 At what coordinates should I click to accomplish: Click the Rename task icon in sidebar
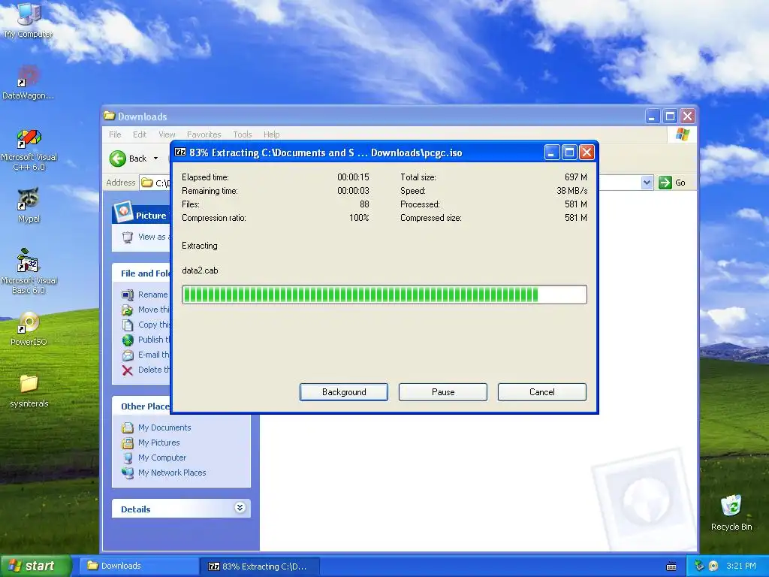pyautogui.click(x=128, y=295)
